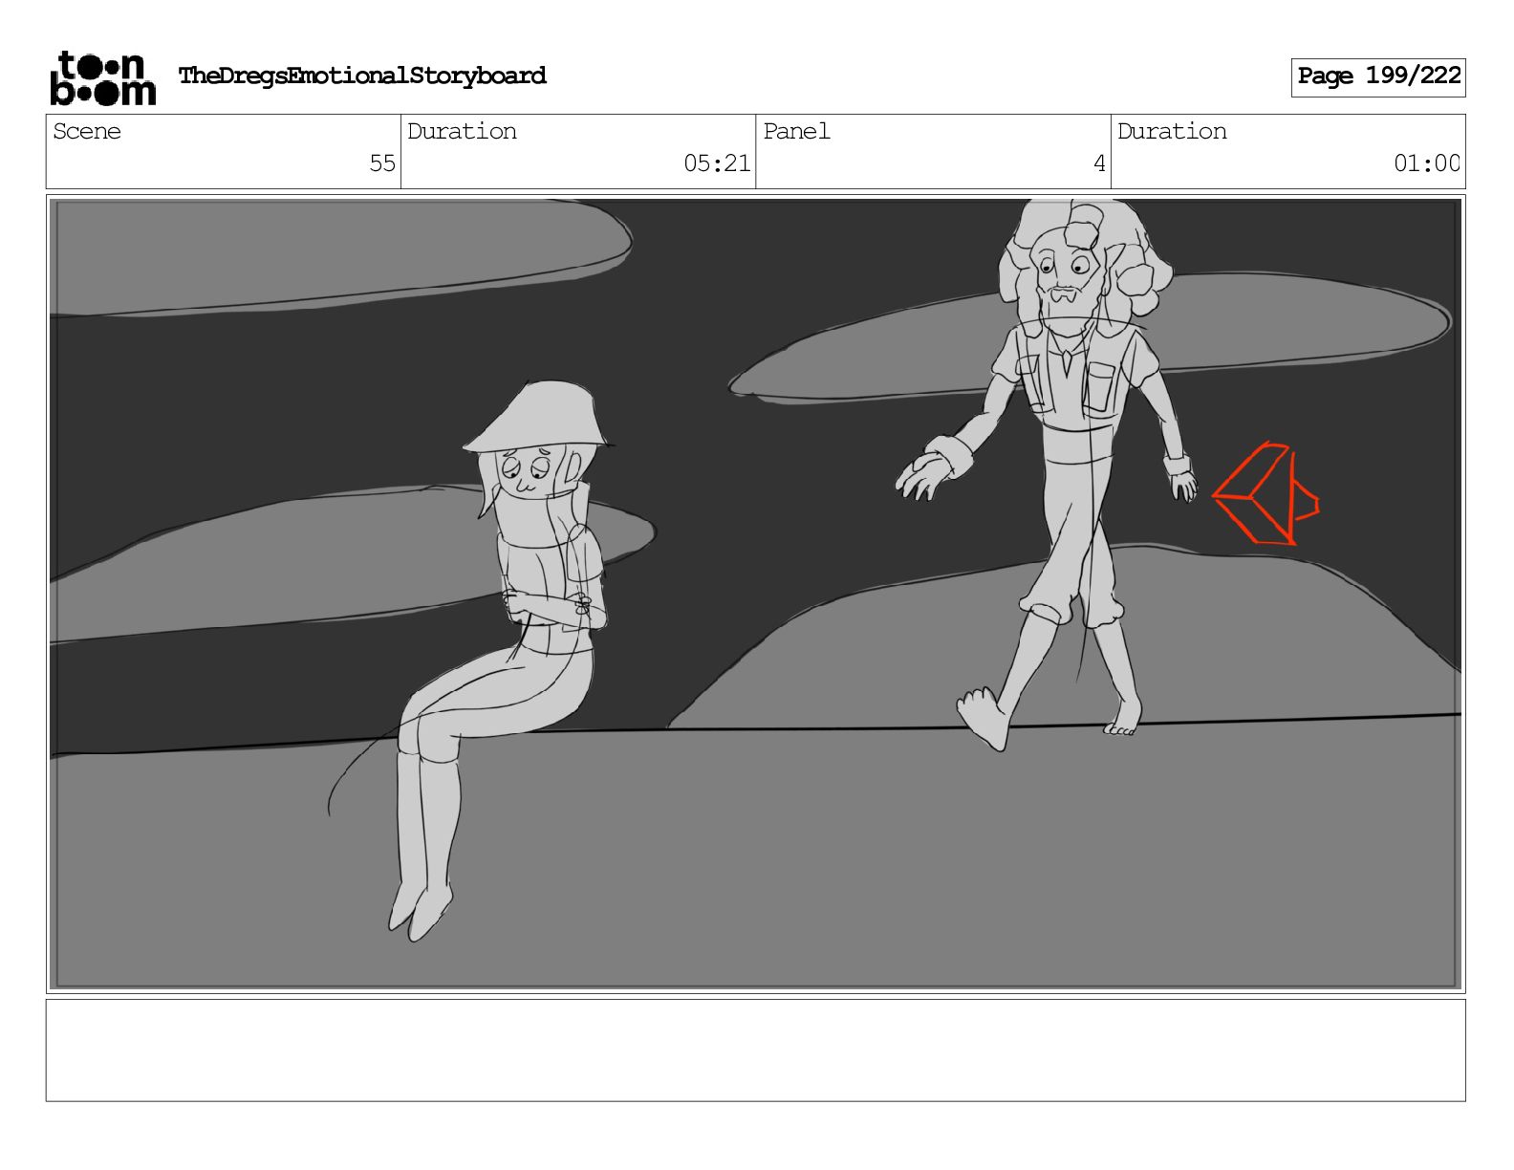Click the storyboard panel drawing
This screenshot has height=1170, width=1514.
click(x=756, y=594)
